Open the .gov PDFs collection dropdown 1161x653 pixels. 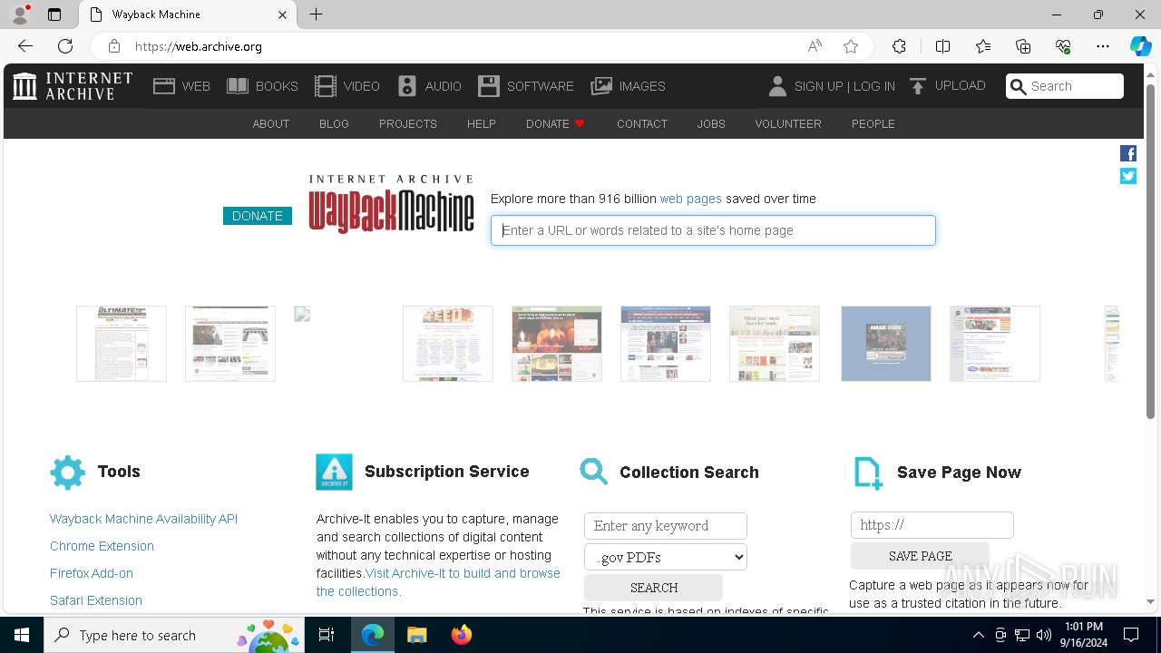(x=666, y=557)
